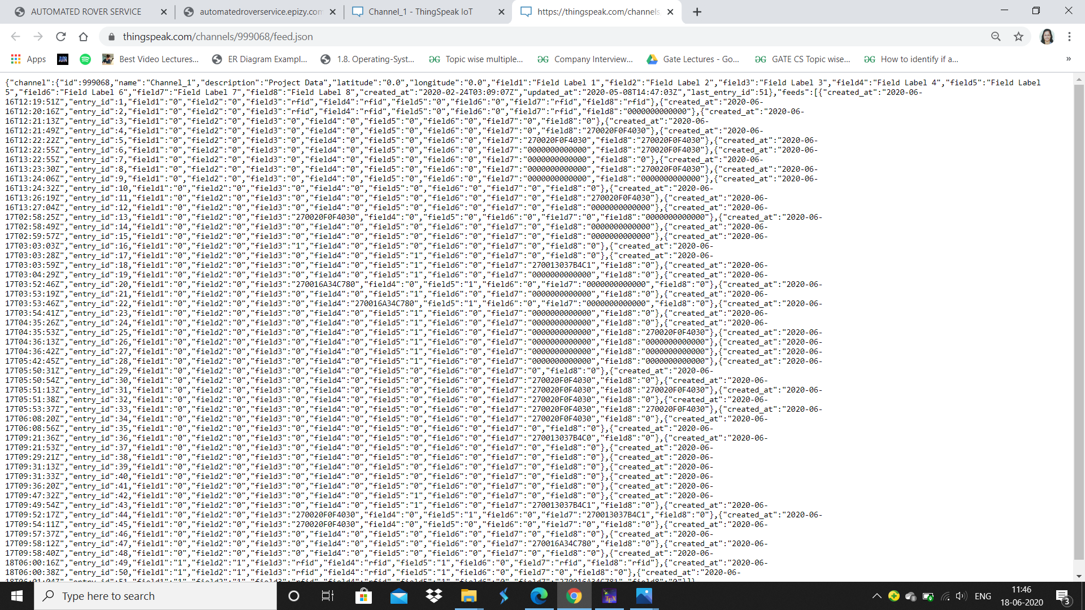Show hidden system tray icons
The width and height of the screenshot is (1085, 610).
[876, 596]
